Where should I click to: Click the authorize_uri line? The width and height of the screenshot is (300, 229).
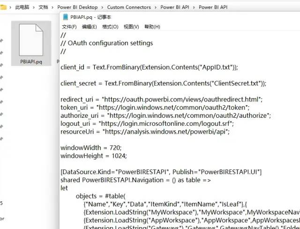[165, 115]
